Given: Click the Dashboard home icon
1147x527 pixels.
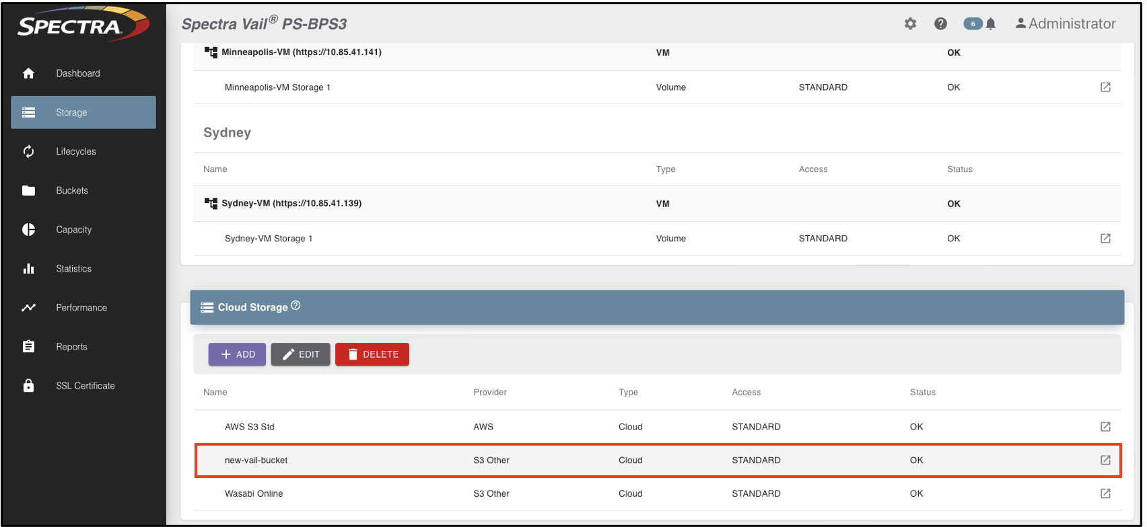Looking at the screenshot, I should pyautogui.click(x=28, y=73).
